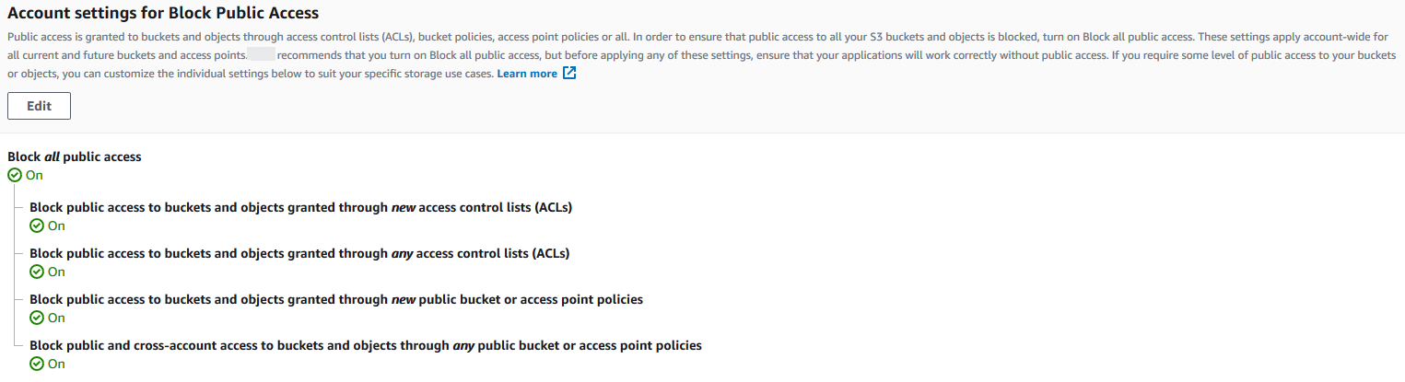Click the Edit button
Viewport: 1405px width, 382px height.
tap(39, 106)
